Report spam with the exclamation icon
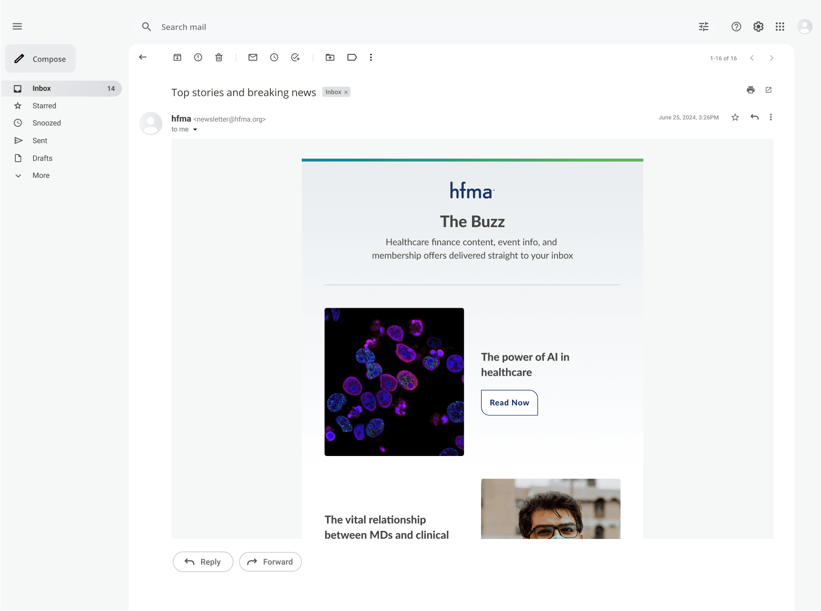Screen dimensions: 821x611 (x=198, y=57)
